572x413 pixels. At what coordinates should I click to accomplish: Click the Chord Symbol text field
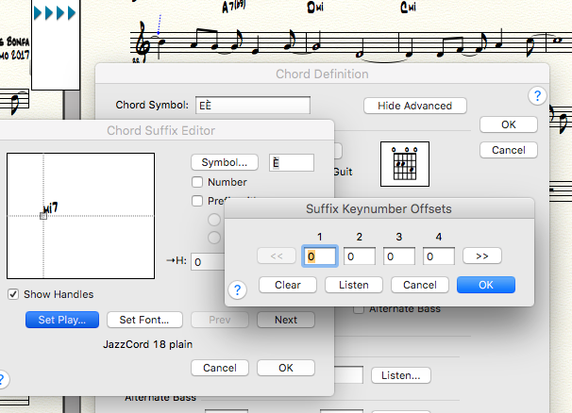pyautogui.click(x=252, y=106)
